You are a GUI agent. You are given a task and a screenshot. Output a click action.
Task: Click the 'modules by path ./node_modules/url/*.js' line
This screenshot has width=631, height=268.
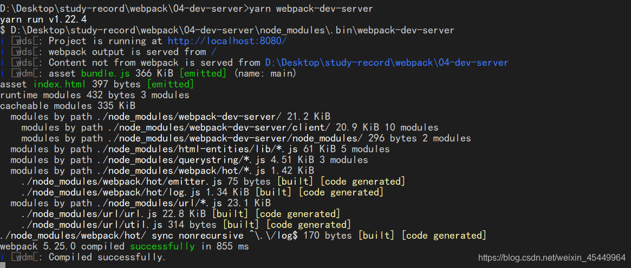point(141,203)
